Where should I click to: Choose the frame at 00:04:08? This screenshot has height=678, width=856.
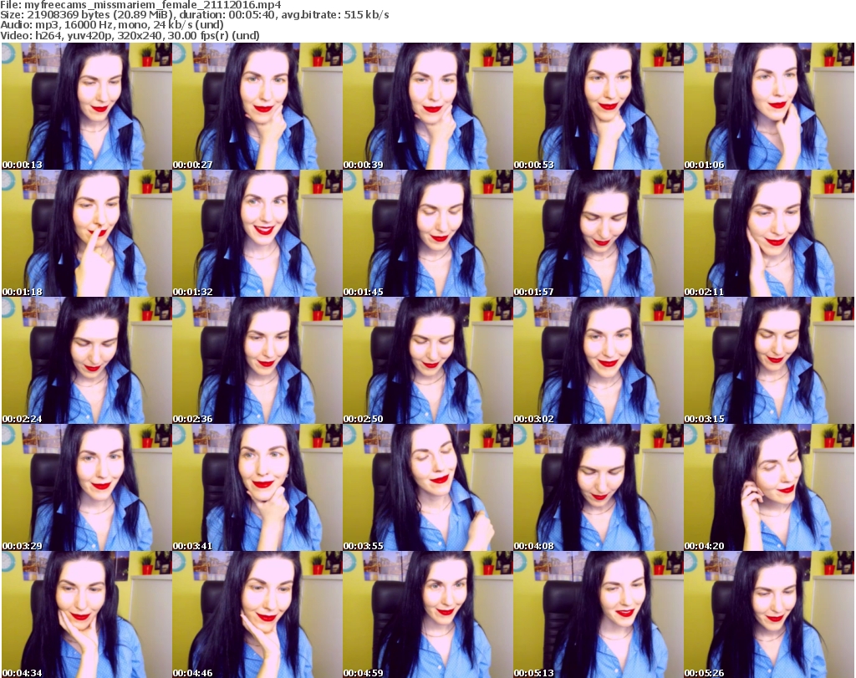(x=598, y=487)
